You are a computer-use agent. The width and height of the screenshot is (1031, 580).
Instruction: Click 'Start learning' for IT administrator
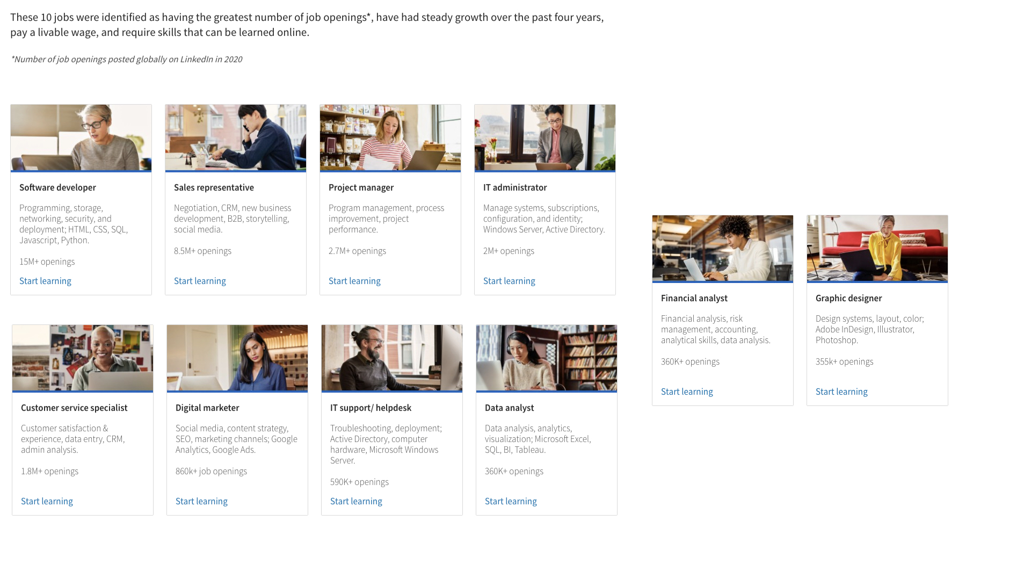pyautogui.click(x=509, y=280)
